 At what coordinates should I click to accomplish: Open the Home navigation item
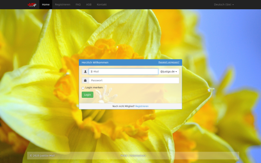coord(46,4)
